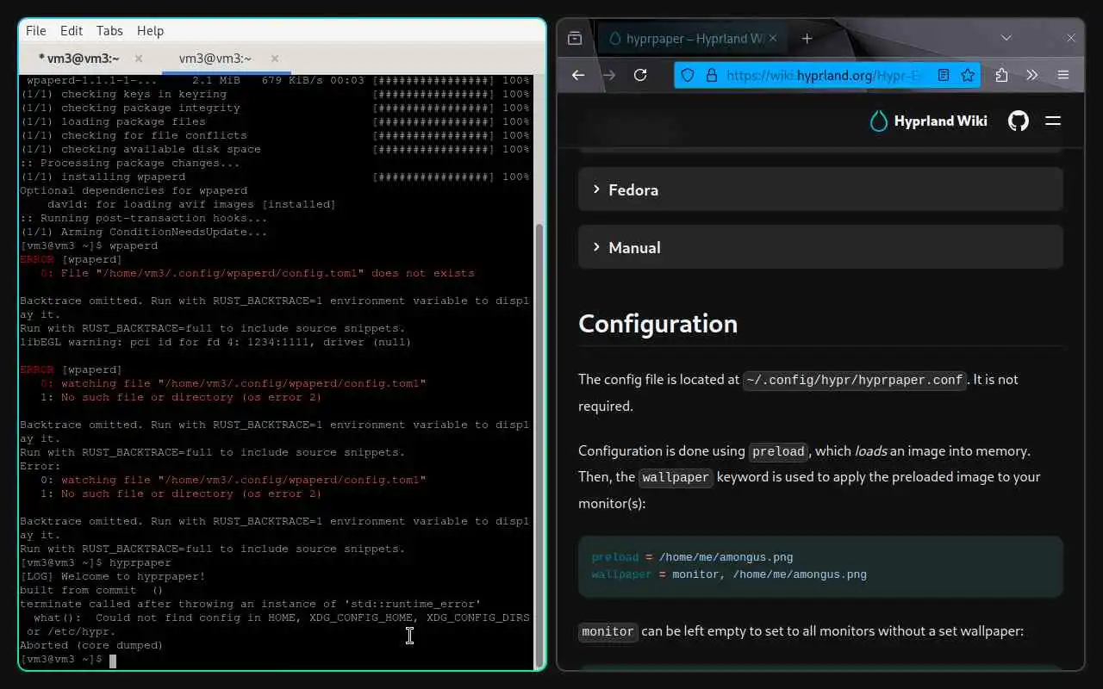
Task: Click the Configuration heading
Action: pos(657,323)
